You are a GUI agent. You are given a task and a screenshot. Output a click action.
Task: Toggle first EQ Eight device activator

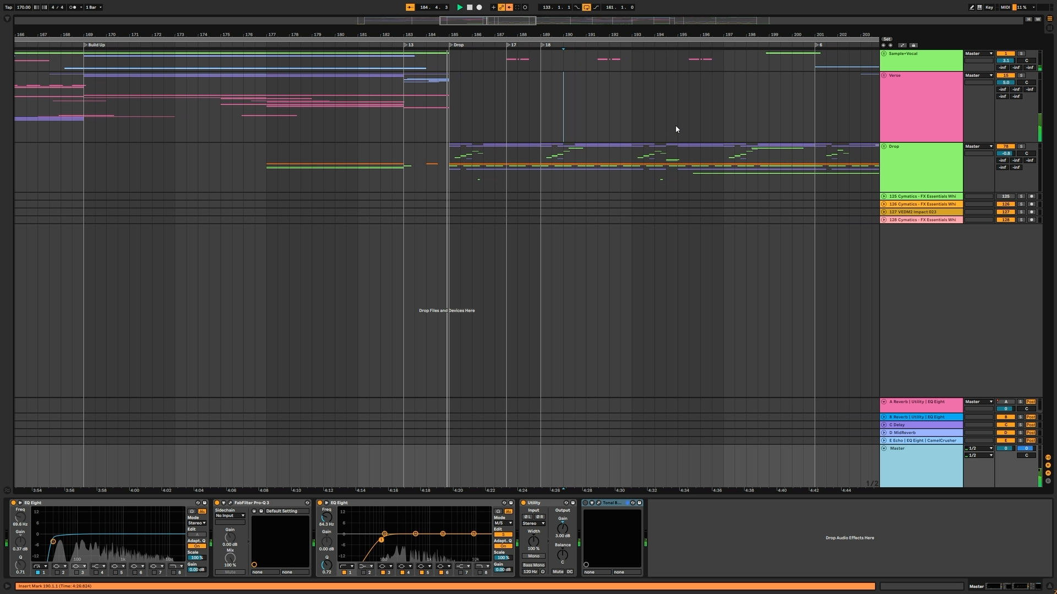pos(13,503)
